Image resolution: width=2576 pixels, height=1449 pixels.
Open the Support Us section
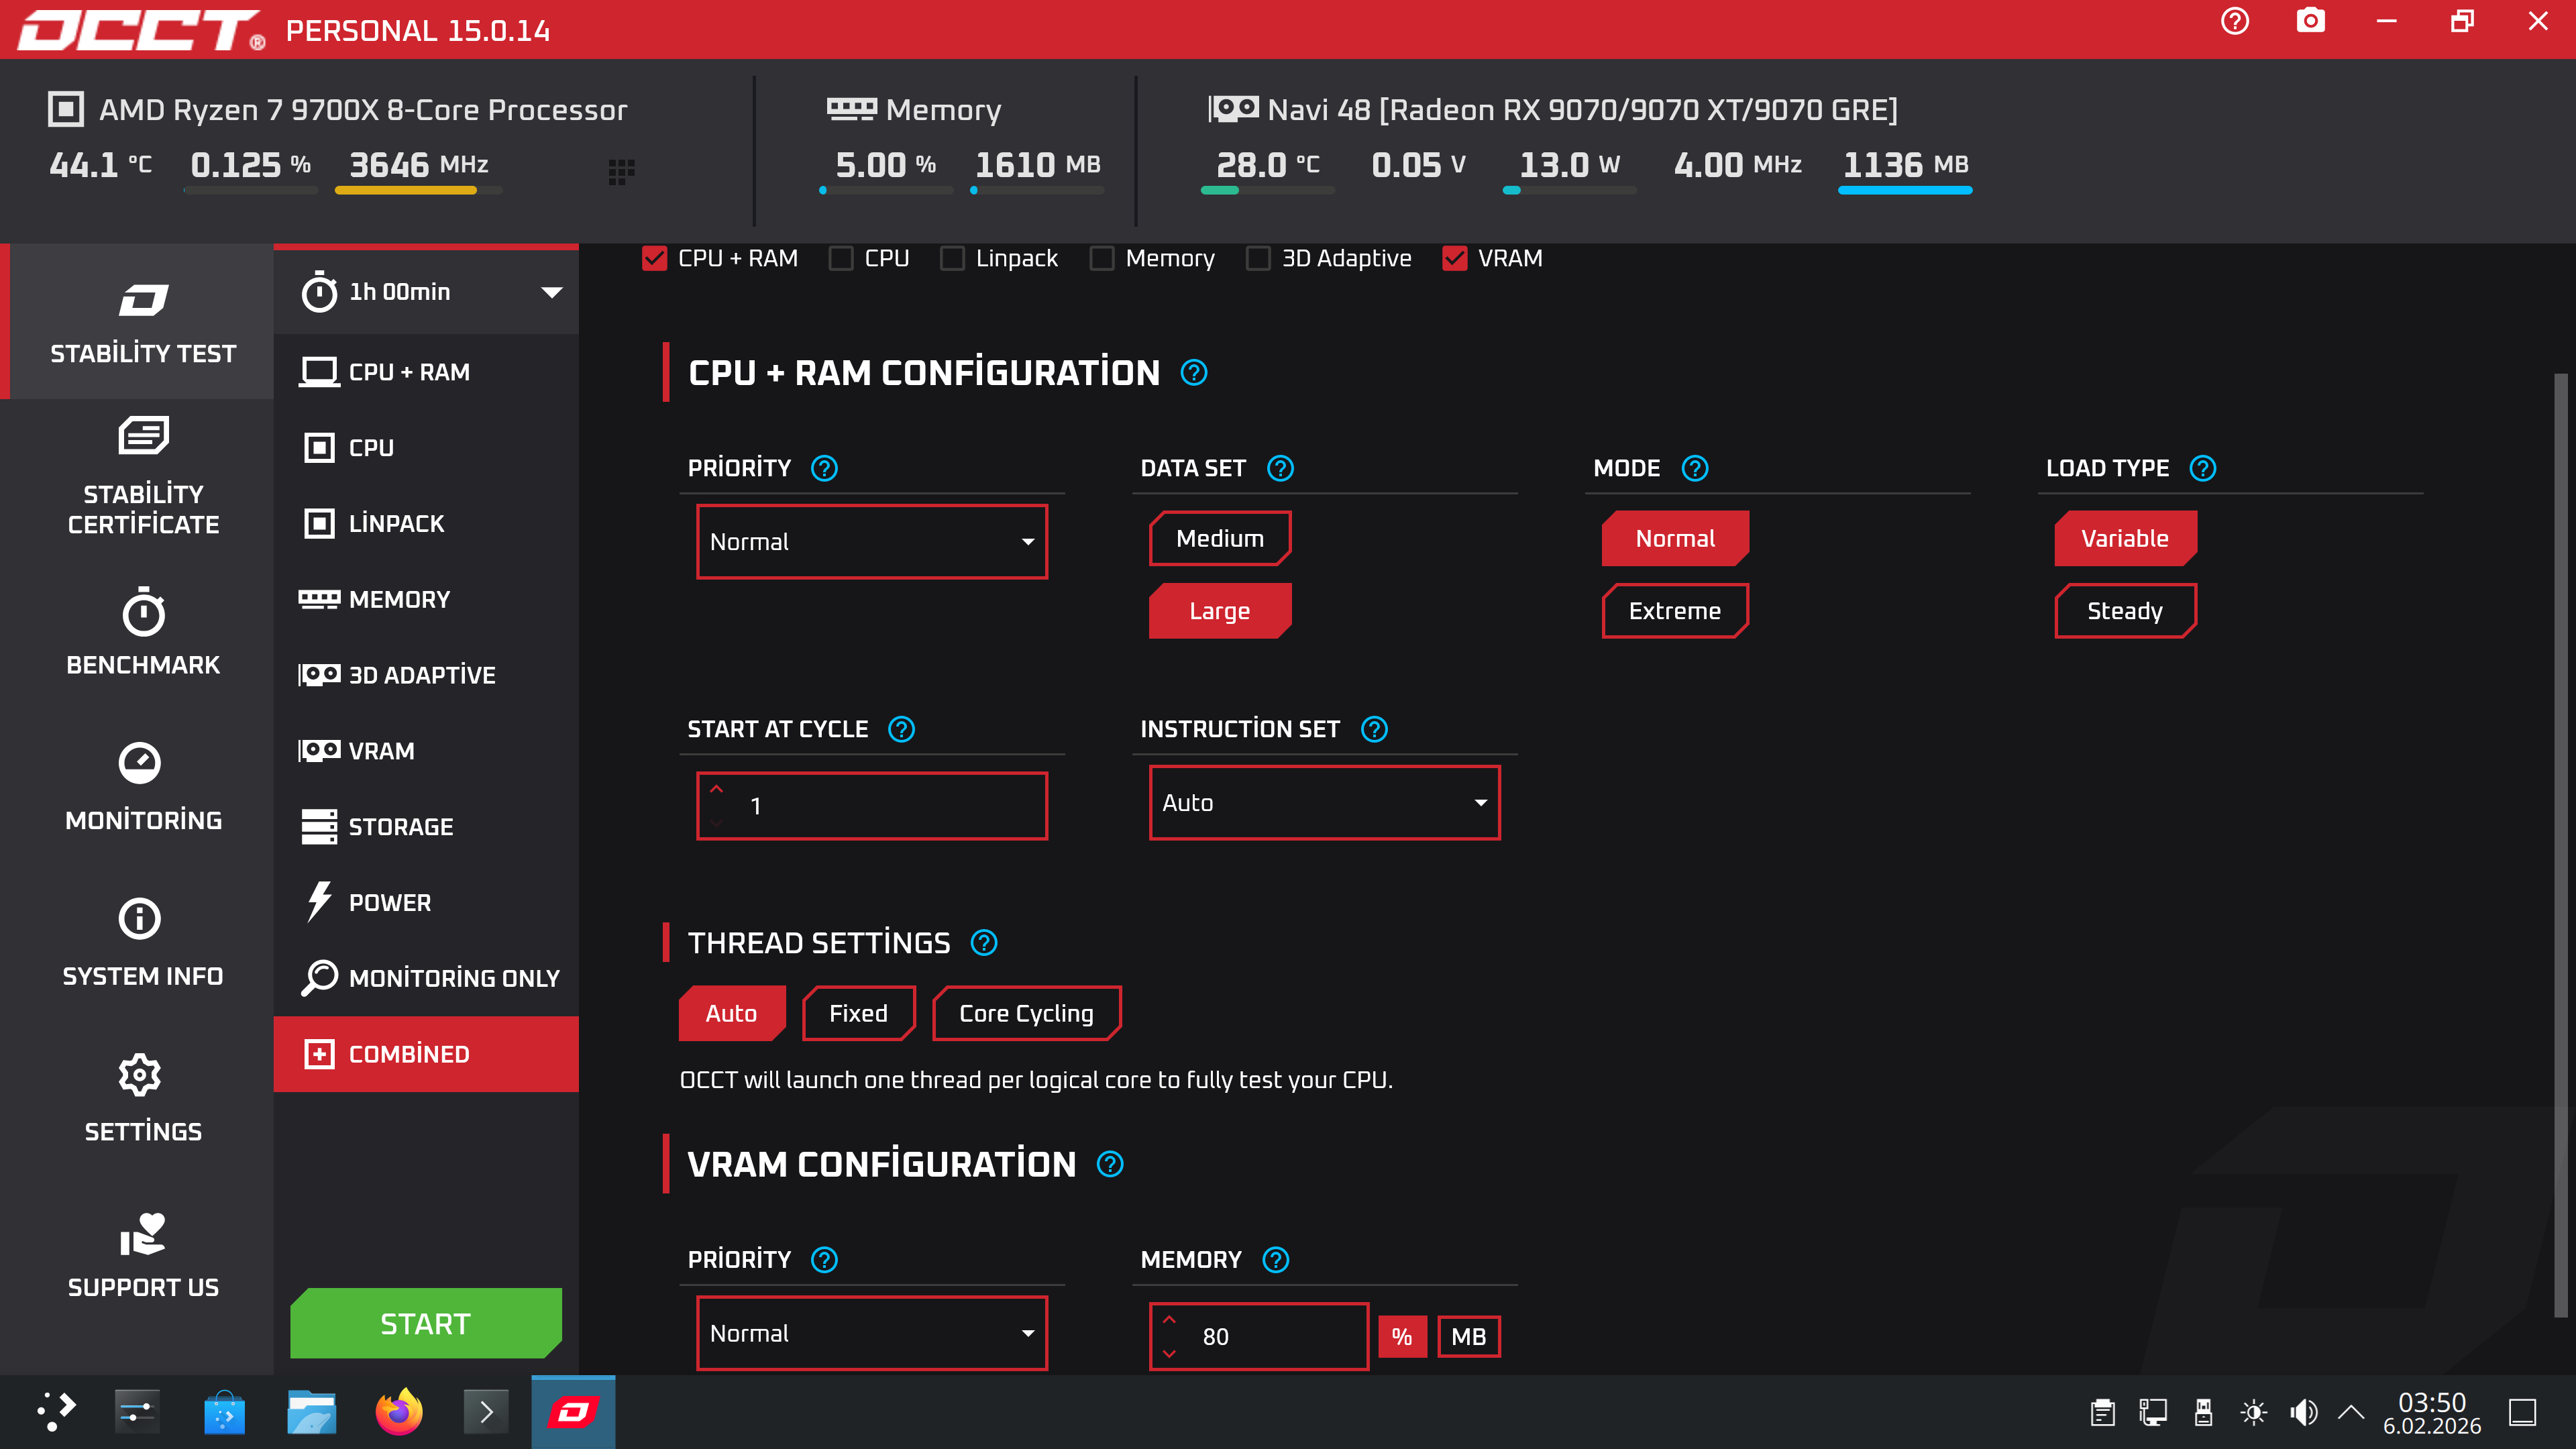tap(142, 1255)
